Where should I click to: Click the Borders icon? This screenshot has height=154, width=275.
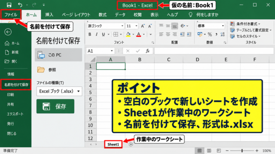[x=116, y=34]
